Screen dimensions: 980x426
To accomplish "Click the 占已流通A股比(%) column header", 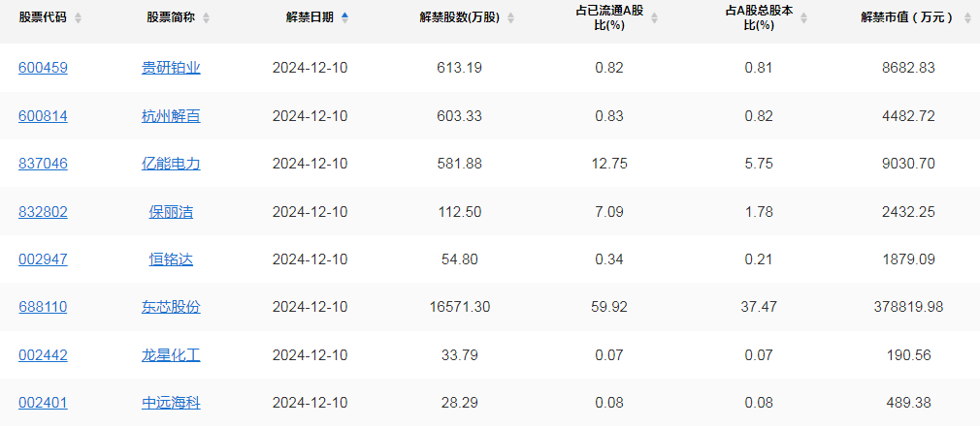I will click(x=609, y=18).
